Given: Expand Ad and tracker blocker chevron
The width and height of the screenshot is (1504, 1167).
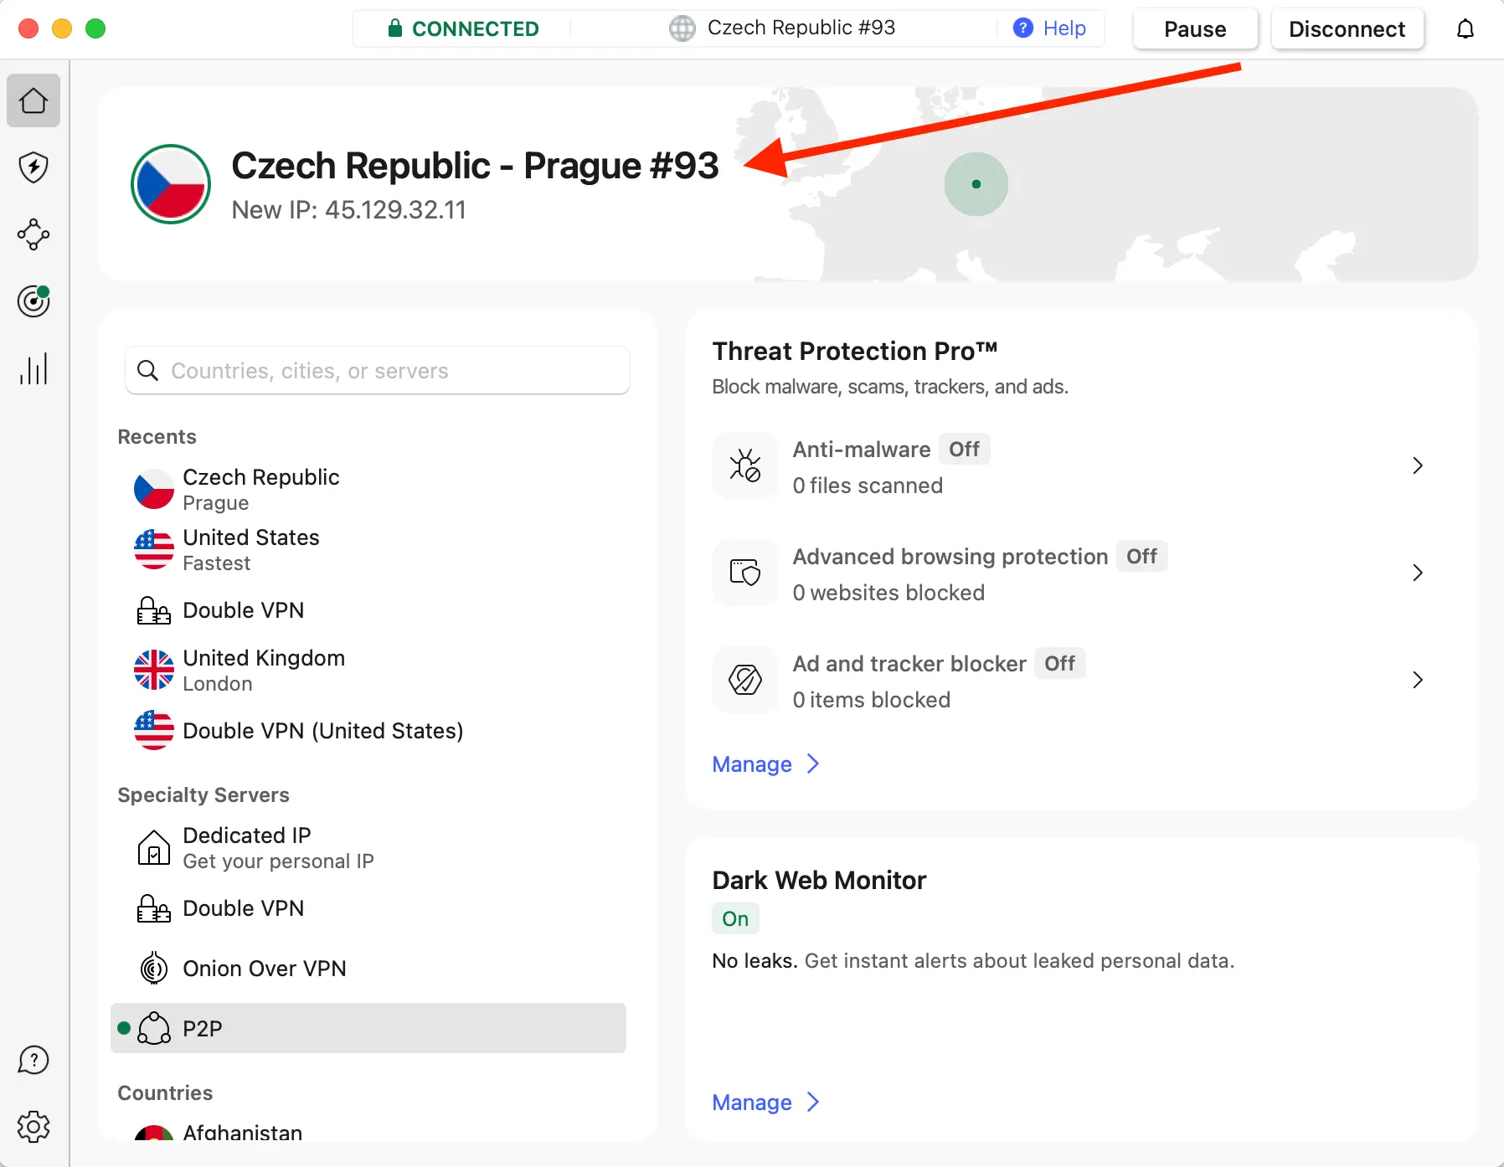Looking at the screenshot, I should pyautogui.click(x=1417, y=680).
